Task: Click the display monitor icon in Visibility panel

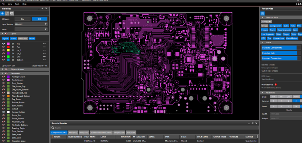Action: point(12,13)
